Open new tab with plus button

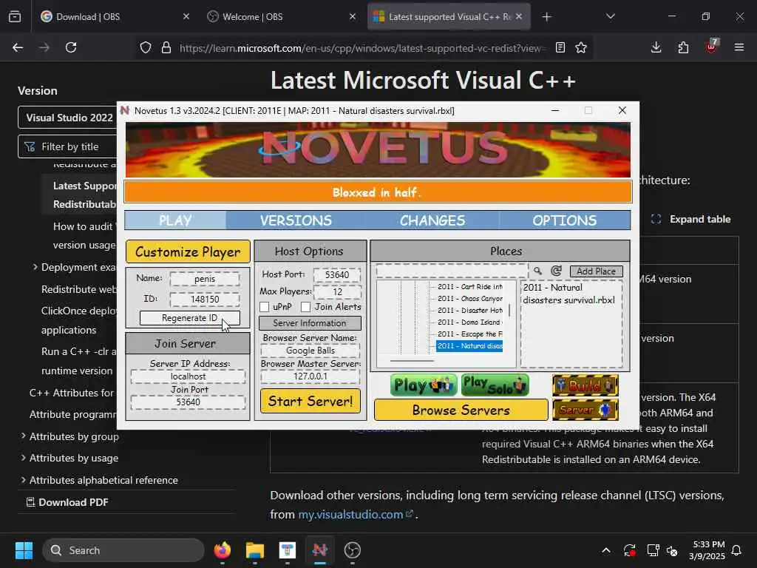tap(546, 17)
